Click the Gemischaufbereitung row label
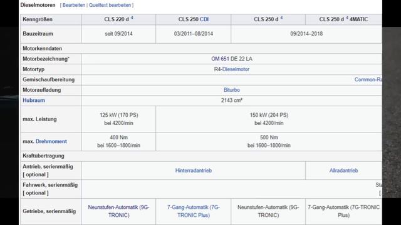The width and height of the screenshot is (401, 225). point(49,79)
